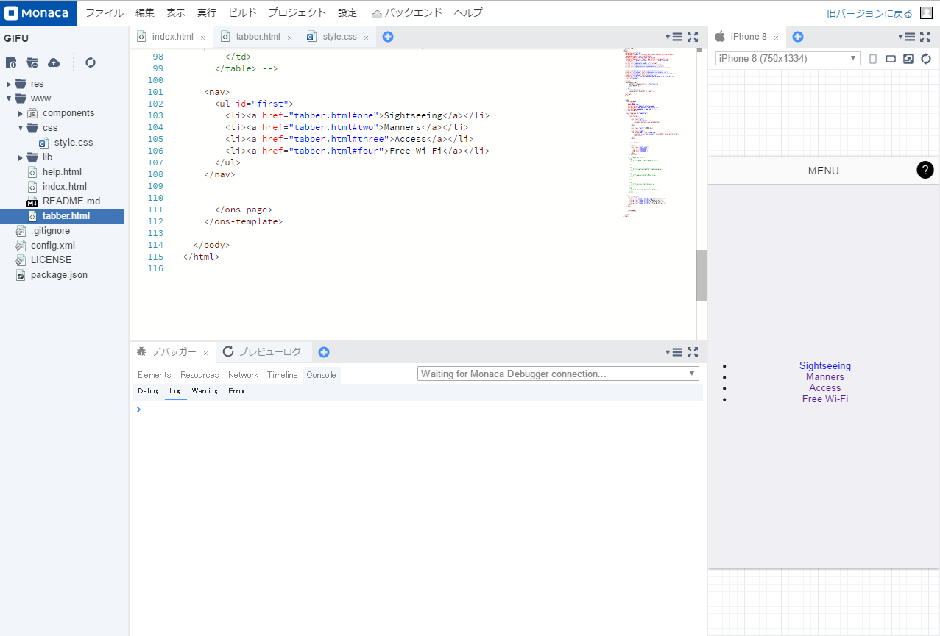Open editor panel options menu icon
This screenshot has height=636, width=940.
674,37
